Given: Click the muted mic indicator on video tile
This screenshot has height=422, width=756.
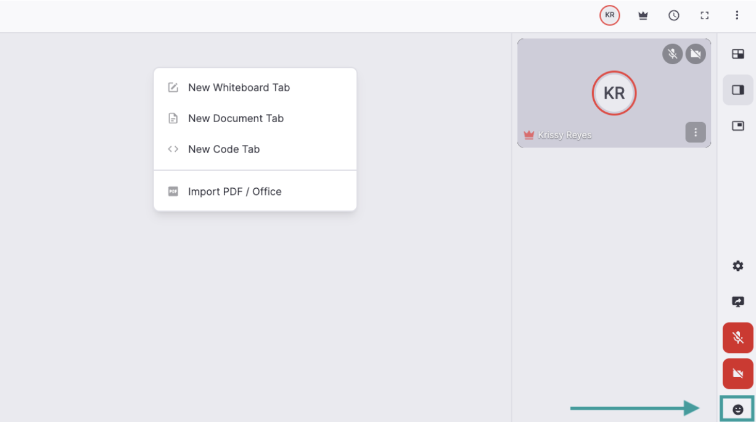Looking at the screenshot, I should click(x=672, y=54).
